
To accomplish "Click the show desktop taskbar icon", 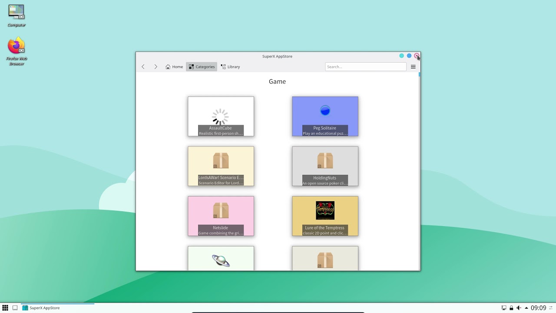I will click(x=15, y=308).
